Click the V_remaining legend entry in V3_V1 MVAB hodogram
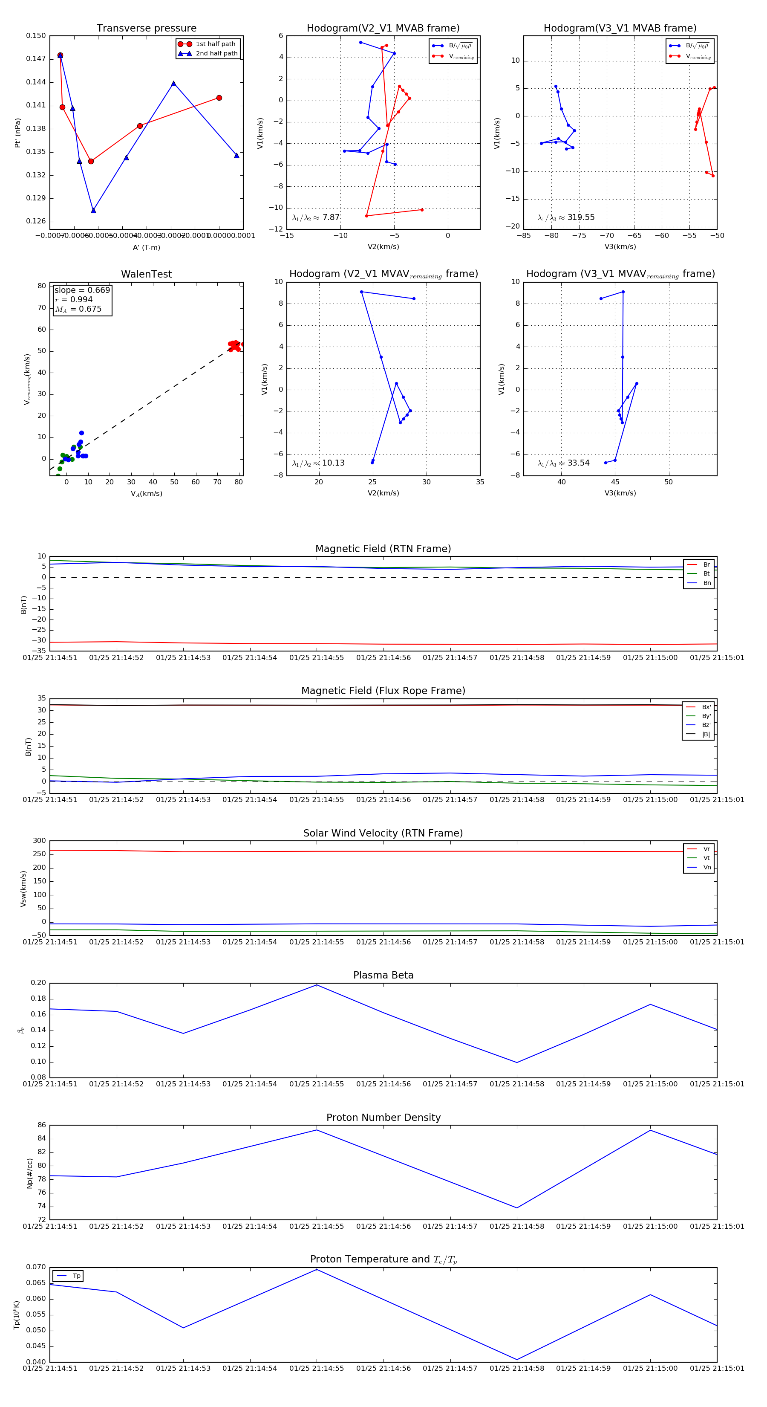This screenshot has height=1407, width=767. click(x=690, y=56)
